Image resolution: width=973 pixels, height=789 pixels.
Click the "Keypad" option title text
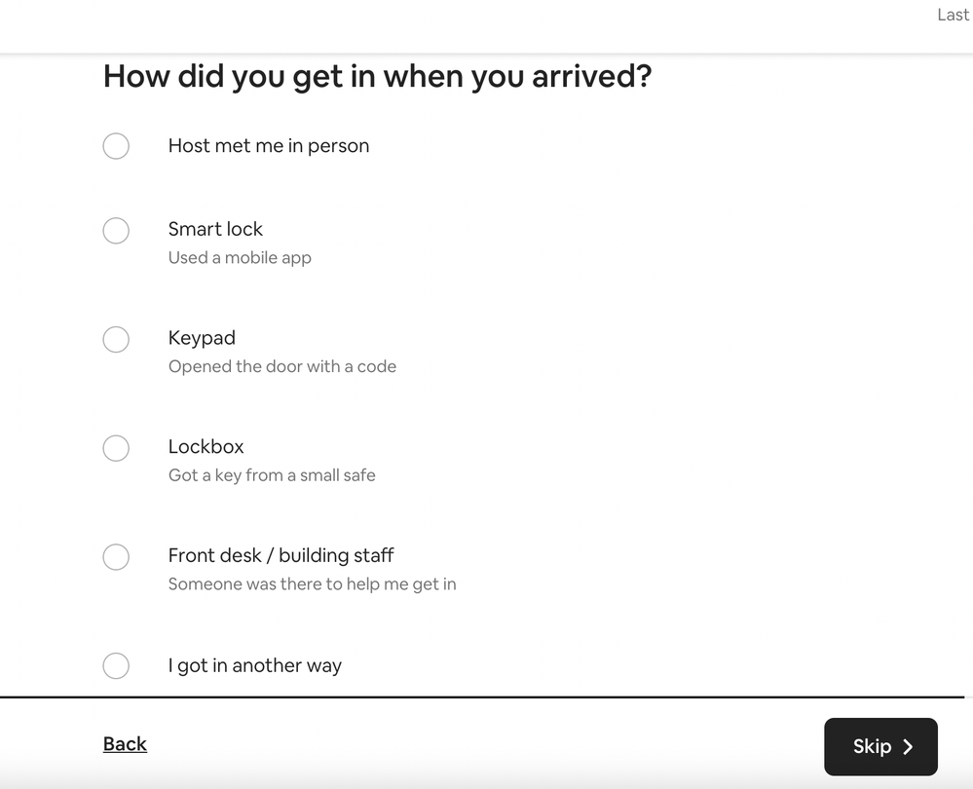pos(202,338)
